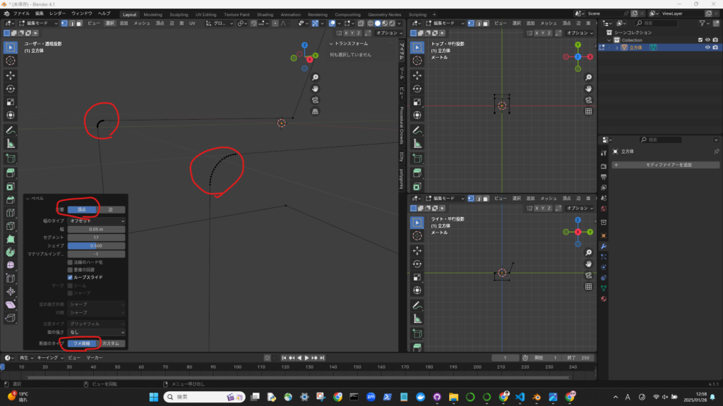Click the Blender icon in Windows taskbar
Viewport: 723px width, 406px height.
537,397
